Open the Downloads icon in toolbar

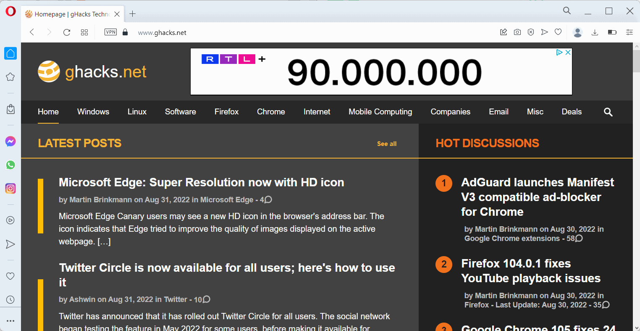coord(595,32)
